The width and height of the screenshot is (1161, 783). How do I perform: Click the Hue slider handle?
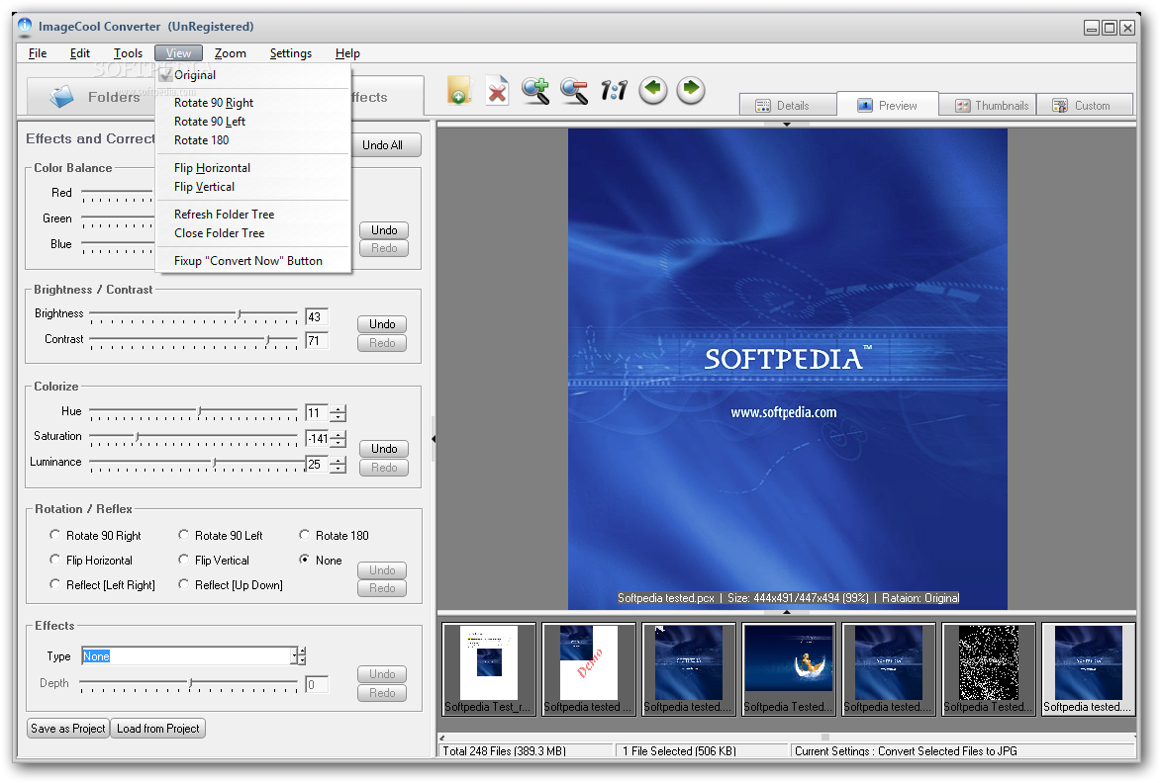(199, 411)
